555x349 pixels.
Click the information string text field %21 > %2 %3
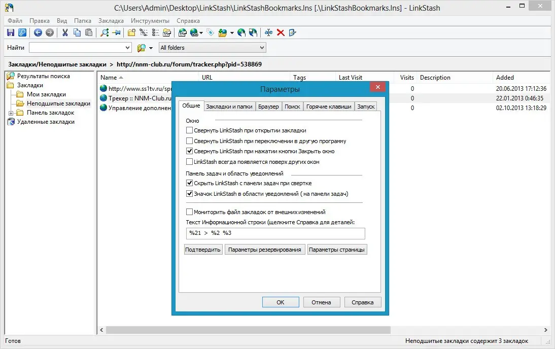pyautogui.click(x=275, y=233)
